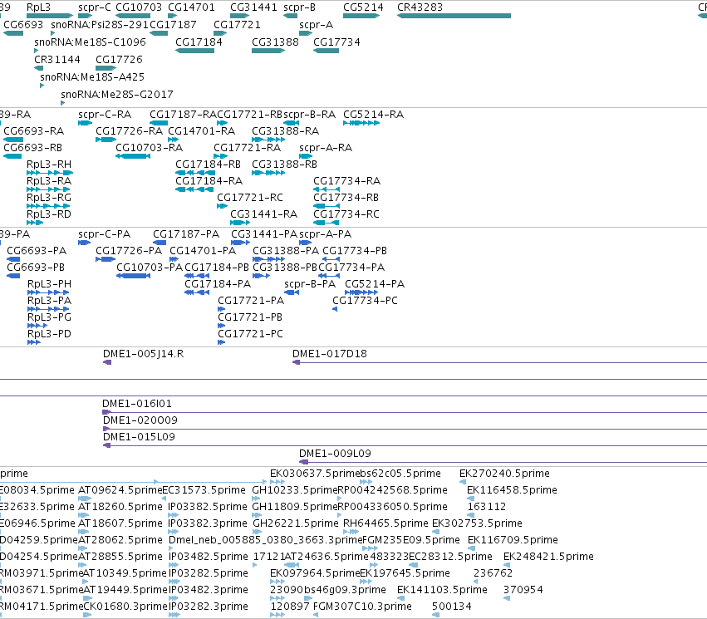Click the CG5214-PA protein label
Image resolution: width=707 pixels, height=619 pixels.
[375, 284]
